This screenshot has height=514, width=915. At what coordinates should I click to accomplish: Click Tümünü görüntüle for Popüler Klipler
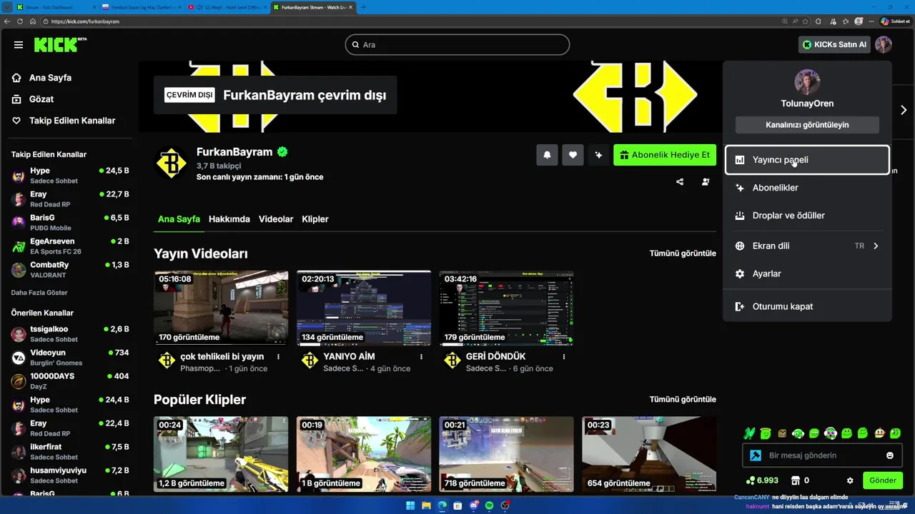point(683,399)
